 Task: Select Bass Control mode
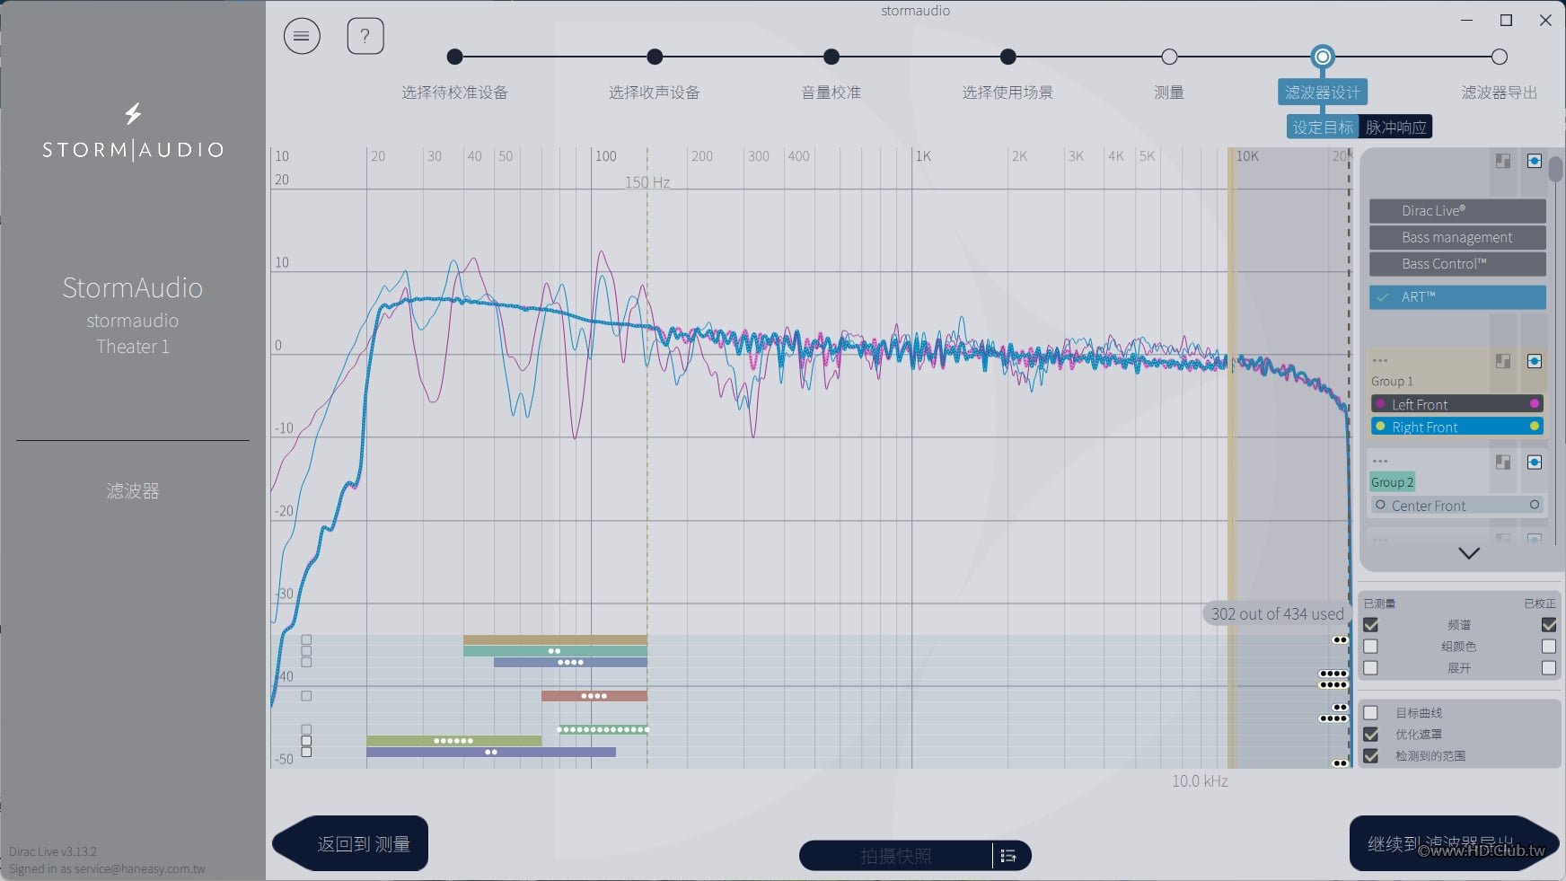point(1457,264)
